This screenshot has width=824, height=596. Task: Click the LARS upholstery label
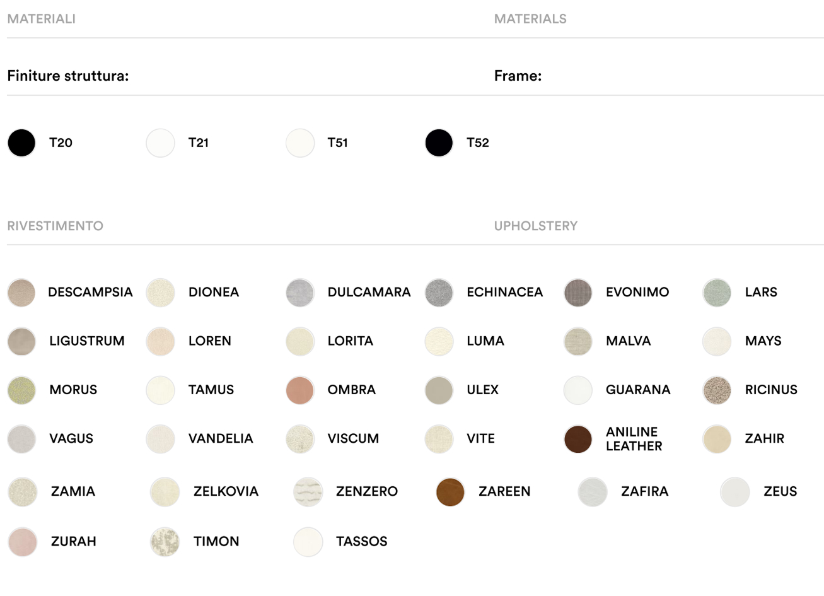click(x=760, y=292)
